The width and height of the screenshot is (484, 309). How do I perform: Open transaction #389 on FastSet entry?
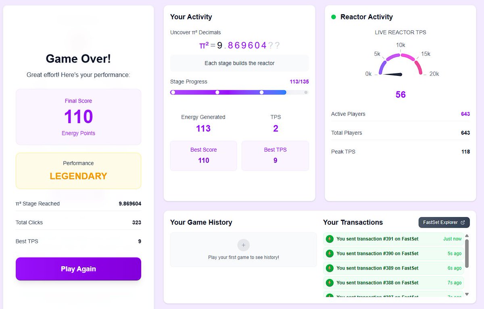394,268
